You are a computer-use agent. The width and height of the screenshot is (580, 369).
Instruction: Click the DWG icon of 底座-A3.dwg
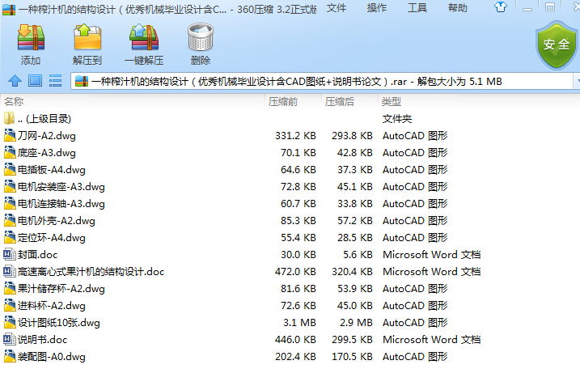[x=9, y=152]
